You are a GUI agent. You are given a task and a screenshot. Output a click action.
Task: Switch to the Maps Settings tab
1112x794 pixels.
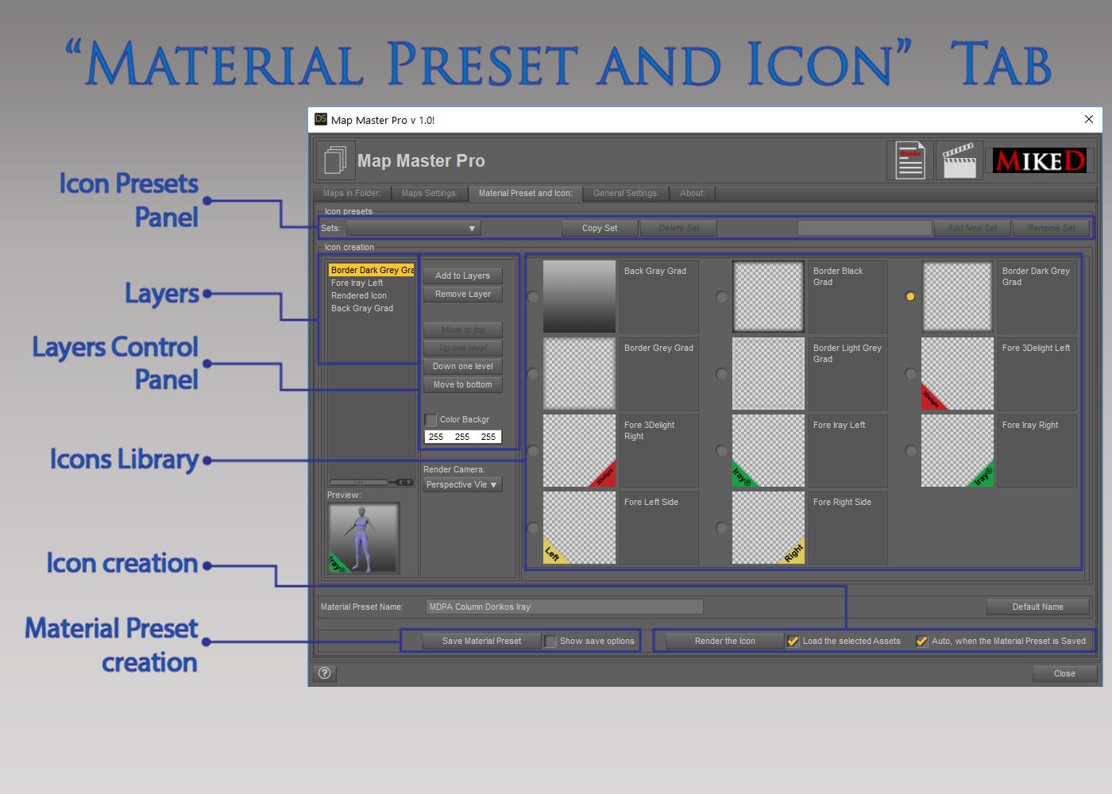click(430, 193)
